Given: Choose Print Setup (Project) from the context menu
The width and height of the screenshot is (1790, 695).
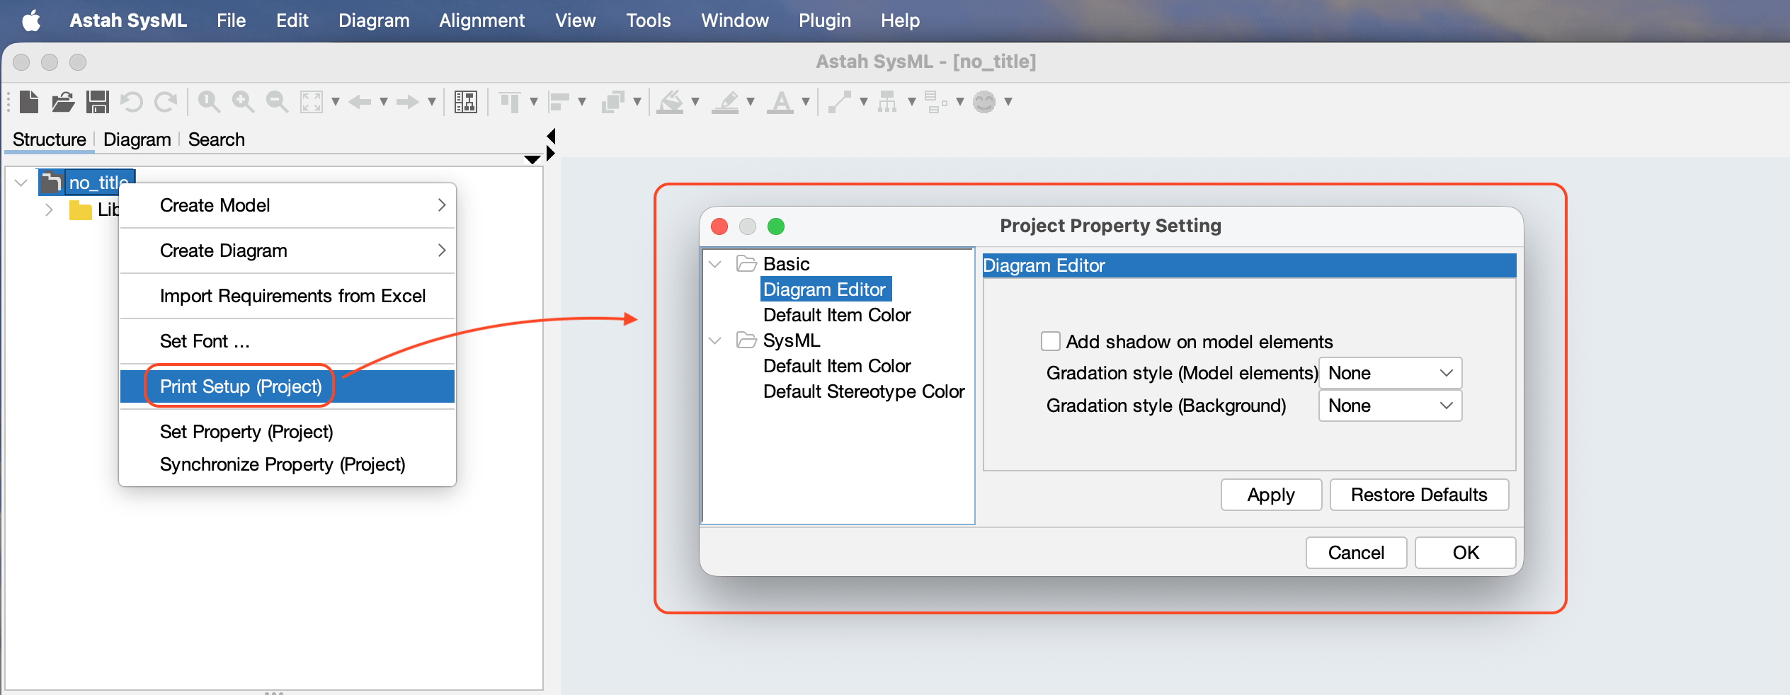Looking at the screenshot, I should click(241, 386).
